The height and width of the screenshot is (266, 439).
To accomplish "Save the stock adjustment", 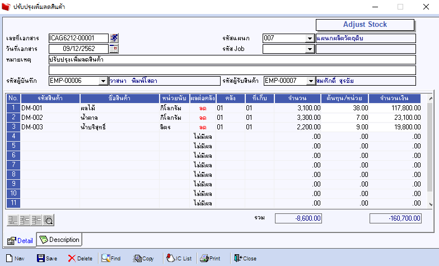I will (47, 258).
